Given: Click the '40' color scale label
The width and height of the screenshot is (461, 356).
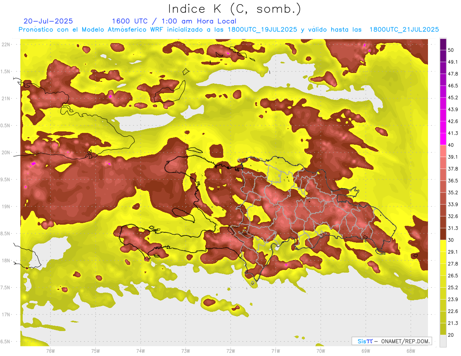Looking at the screenshot, I should pyautogui.click(x=451, y=145).
